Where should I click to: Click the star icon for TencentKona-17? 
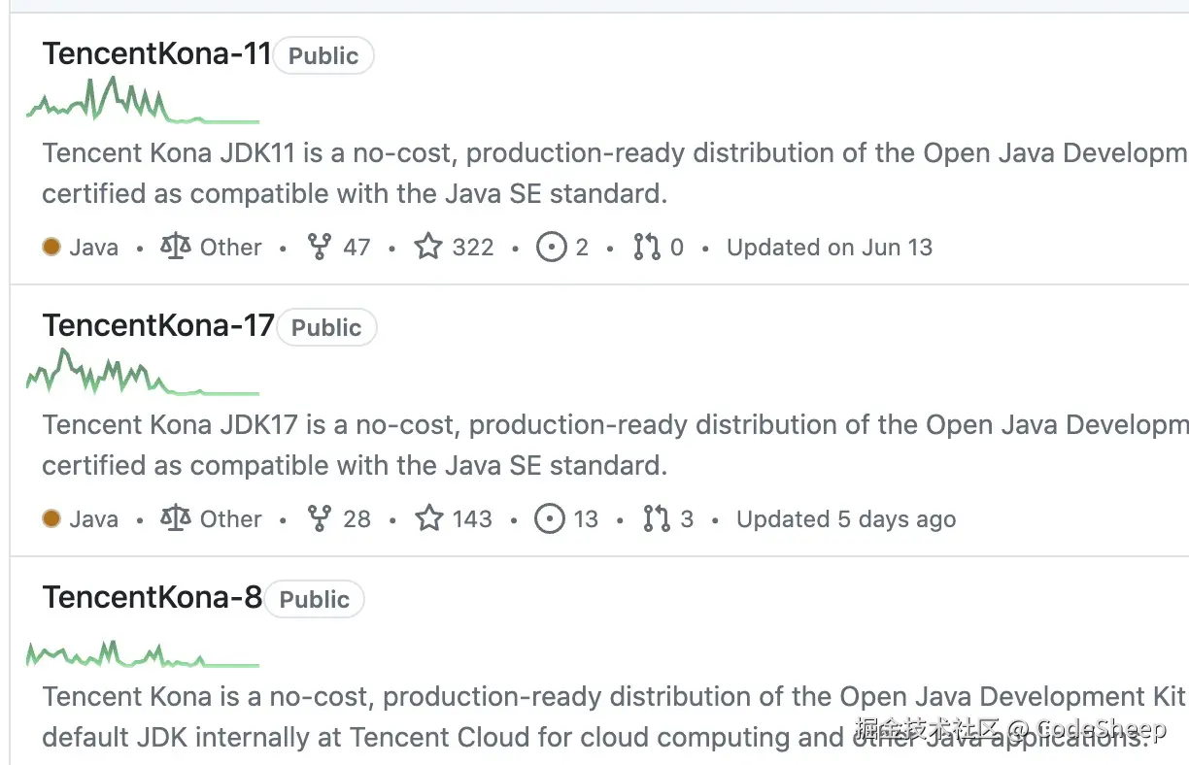428,519
